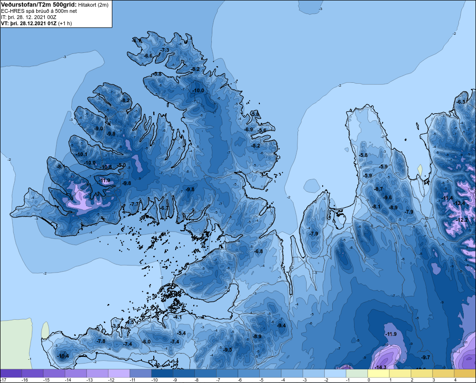Click the -4.5 temperature label
476x383 pixels.
pyautogui.click(x=130, y=322)
